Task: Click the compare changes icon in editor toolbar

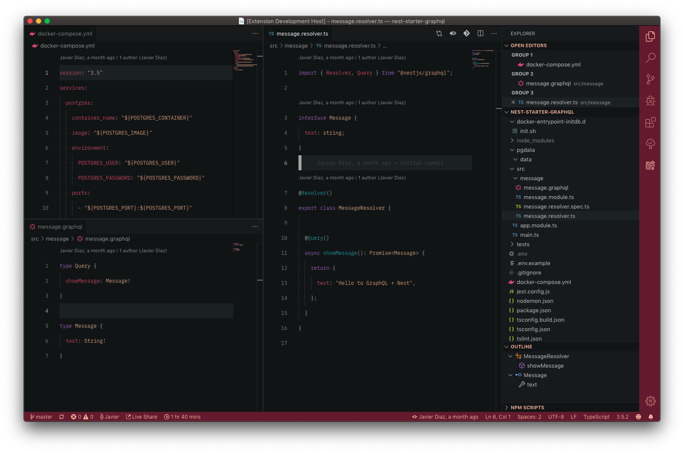Action: pyautogui.click(x=439, y=33)
